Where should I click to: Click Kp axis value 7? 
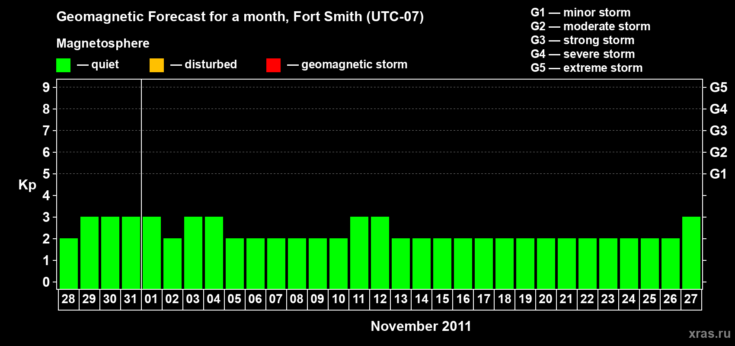[46, 131]
